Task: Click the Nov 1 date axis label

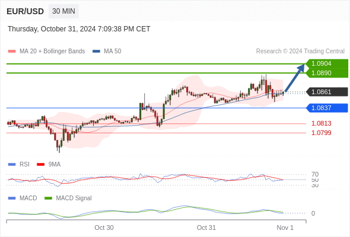Action: coord(285,228)
